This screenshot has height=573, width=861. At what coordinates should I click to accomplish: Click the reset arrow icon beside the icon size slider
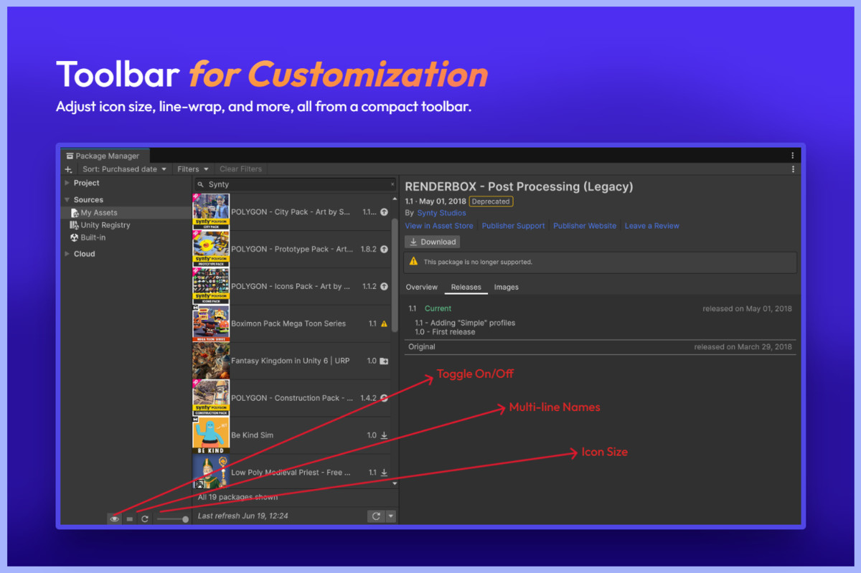(145, 518)
